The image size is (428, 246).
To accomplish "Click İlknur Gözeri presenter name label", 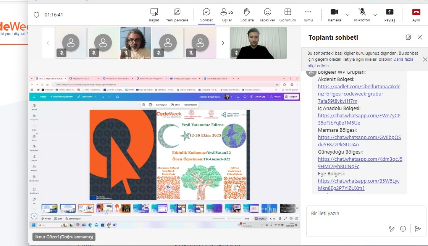I will 64,237.
